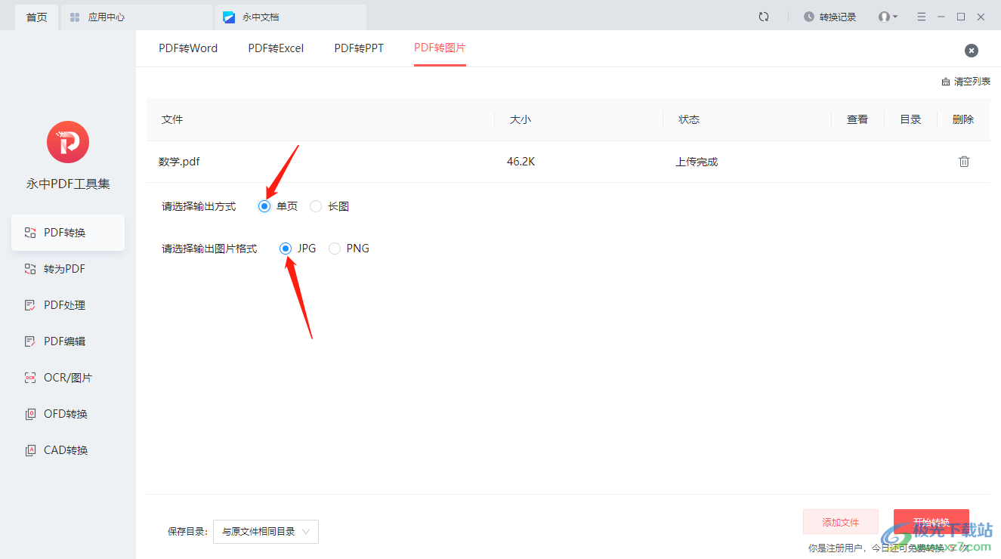Switch to PDF转Excel tab
Screen dimensions: 1001x559
[276, 48]
